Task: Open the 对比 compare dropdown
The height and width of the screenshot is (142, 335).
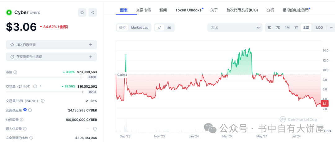Action: [x=235, y=28]
